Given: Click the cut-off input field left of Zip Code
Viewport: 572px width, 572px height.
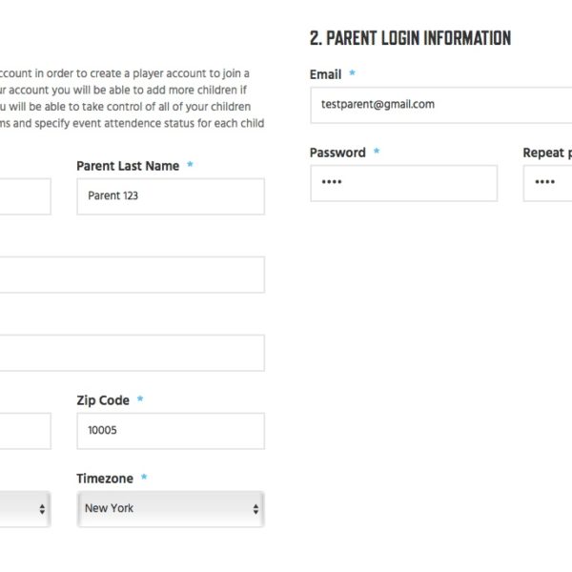Looking at the screenshot, I should (x=25, y=431).
